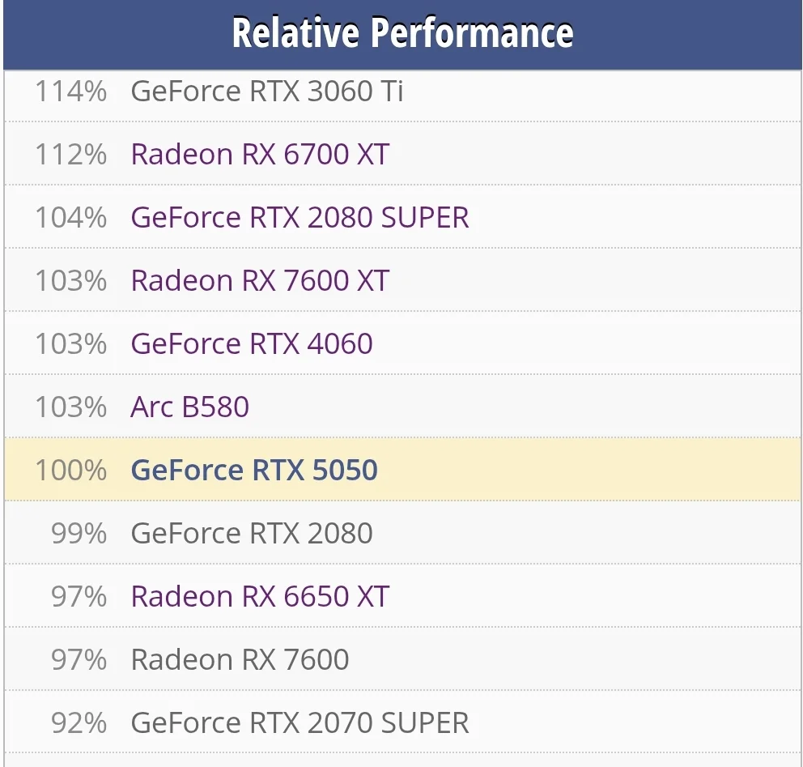The height and width of the screenshot is (767, 803).
Task: Click the Relative Performance header
Action: click(402, 33)
